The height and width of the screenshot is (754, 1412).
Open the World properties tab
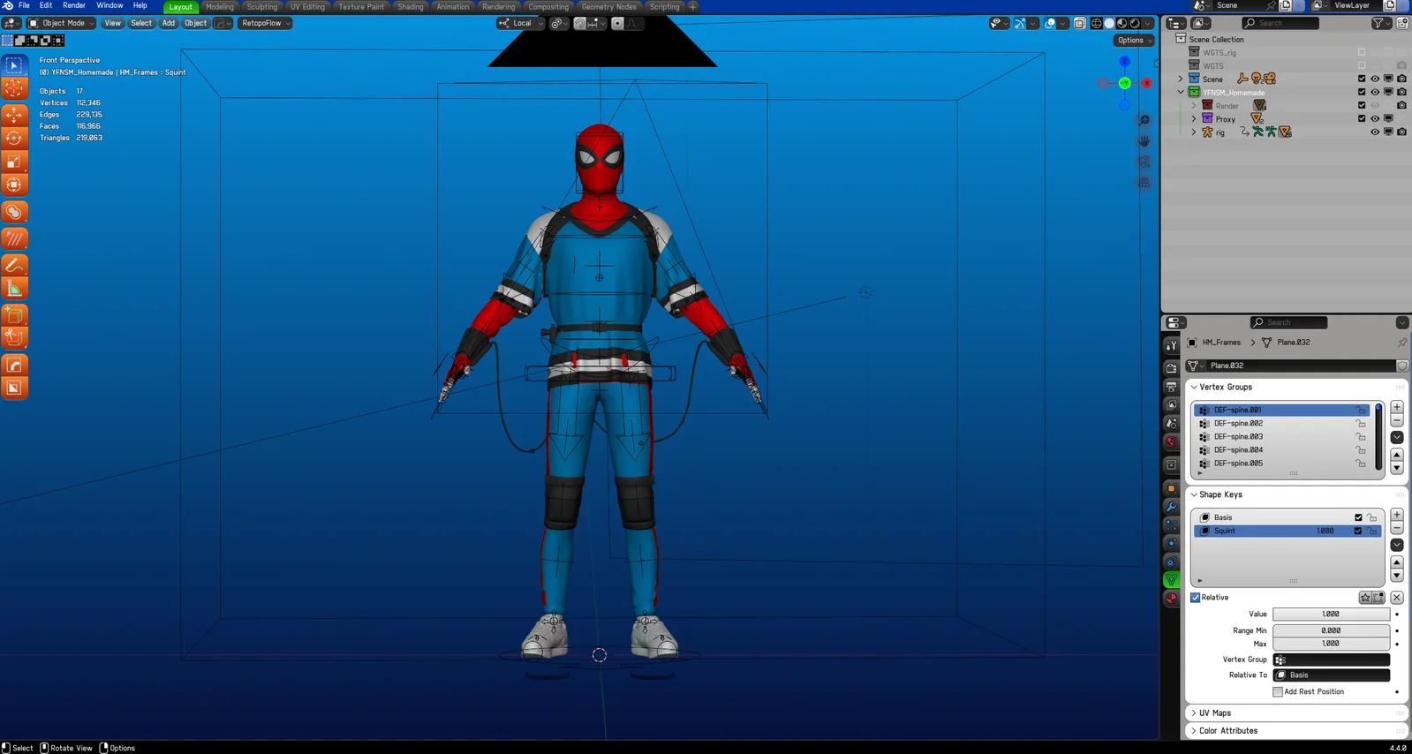1171,442
